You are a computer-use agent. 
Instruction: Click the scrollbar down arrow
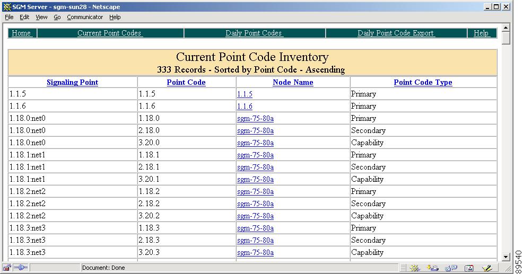505,257
